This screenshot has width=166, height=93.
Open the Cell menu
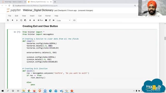[40, 16]
